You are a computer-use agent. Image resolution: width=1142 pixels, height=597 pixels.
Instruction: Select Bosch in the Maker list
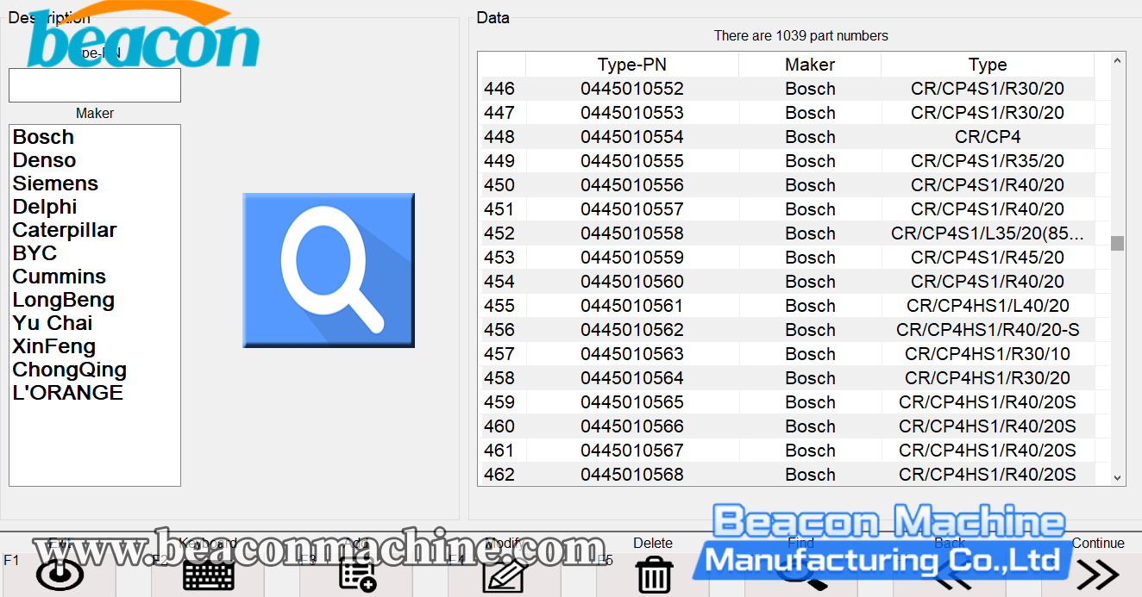point(43,137)
